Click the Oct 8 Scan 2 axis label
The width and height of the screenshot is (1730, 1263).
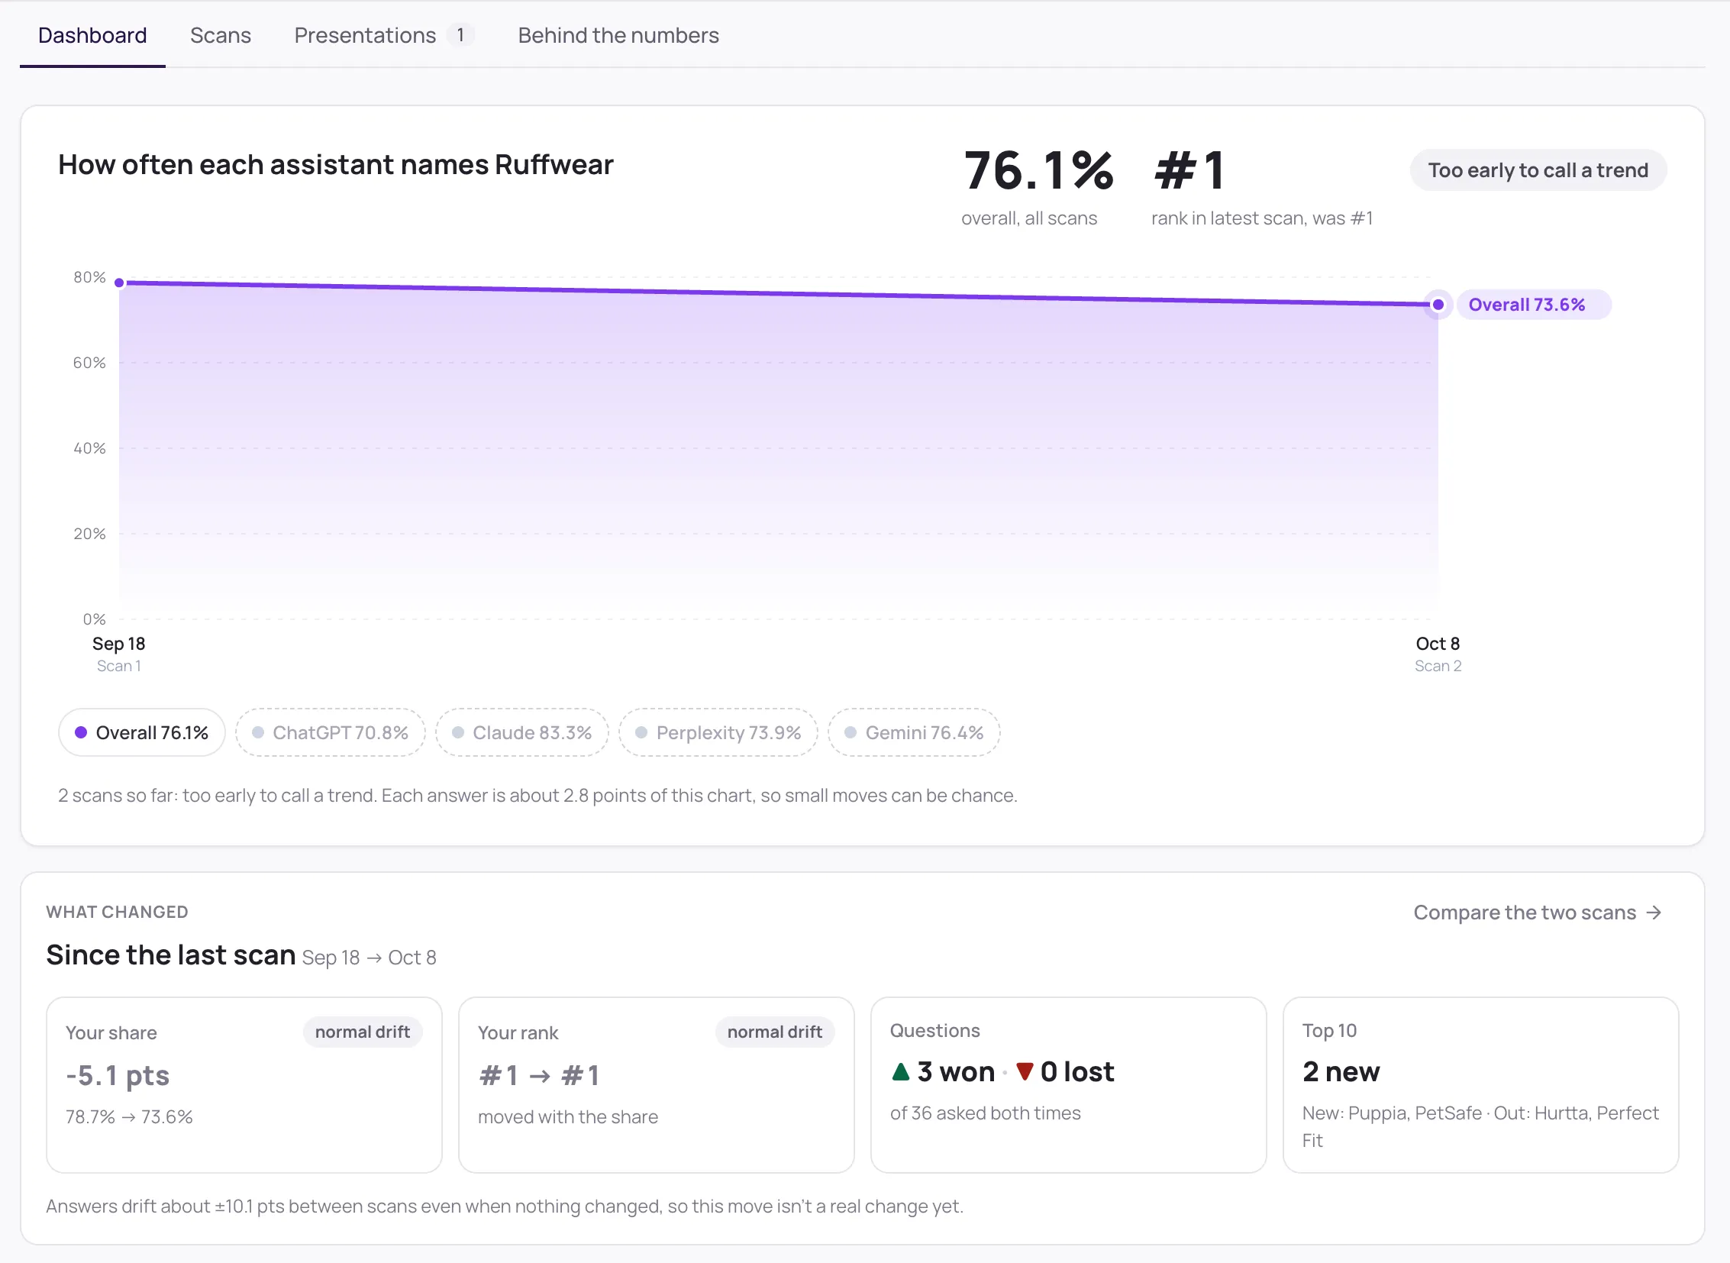(x=1438, y=654)
